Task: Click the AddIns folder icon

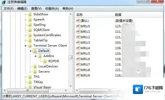Action: (40, 56)
